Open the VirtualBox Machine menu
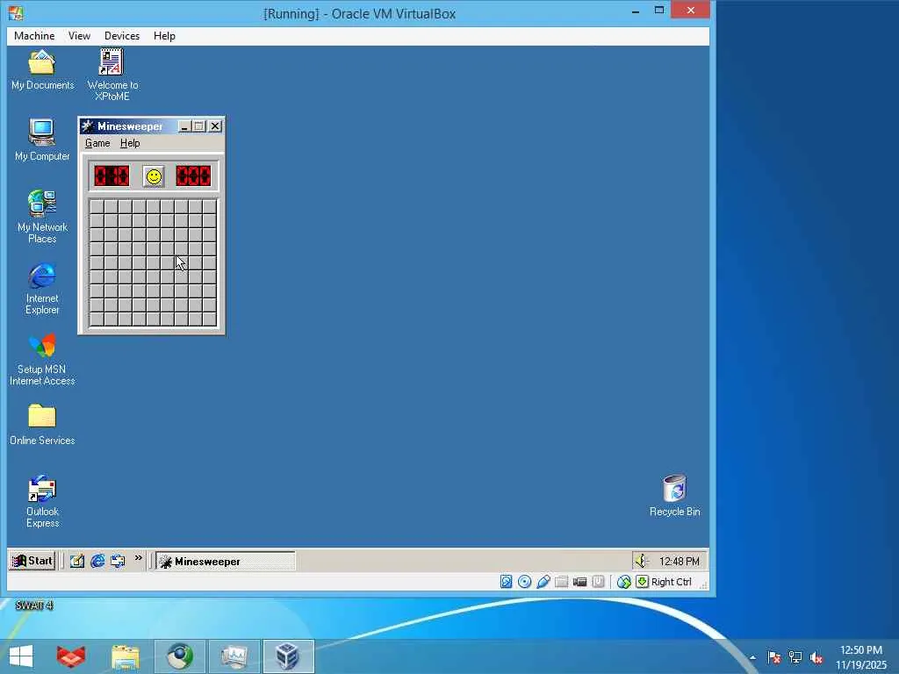This screenshot has height=674, width=899. (x=34, y=35)
